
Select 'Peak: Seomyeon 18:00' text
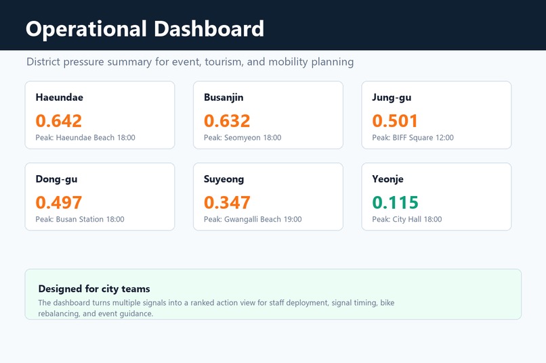click(243, 137)
